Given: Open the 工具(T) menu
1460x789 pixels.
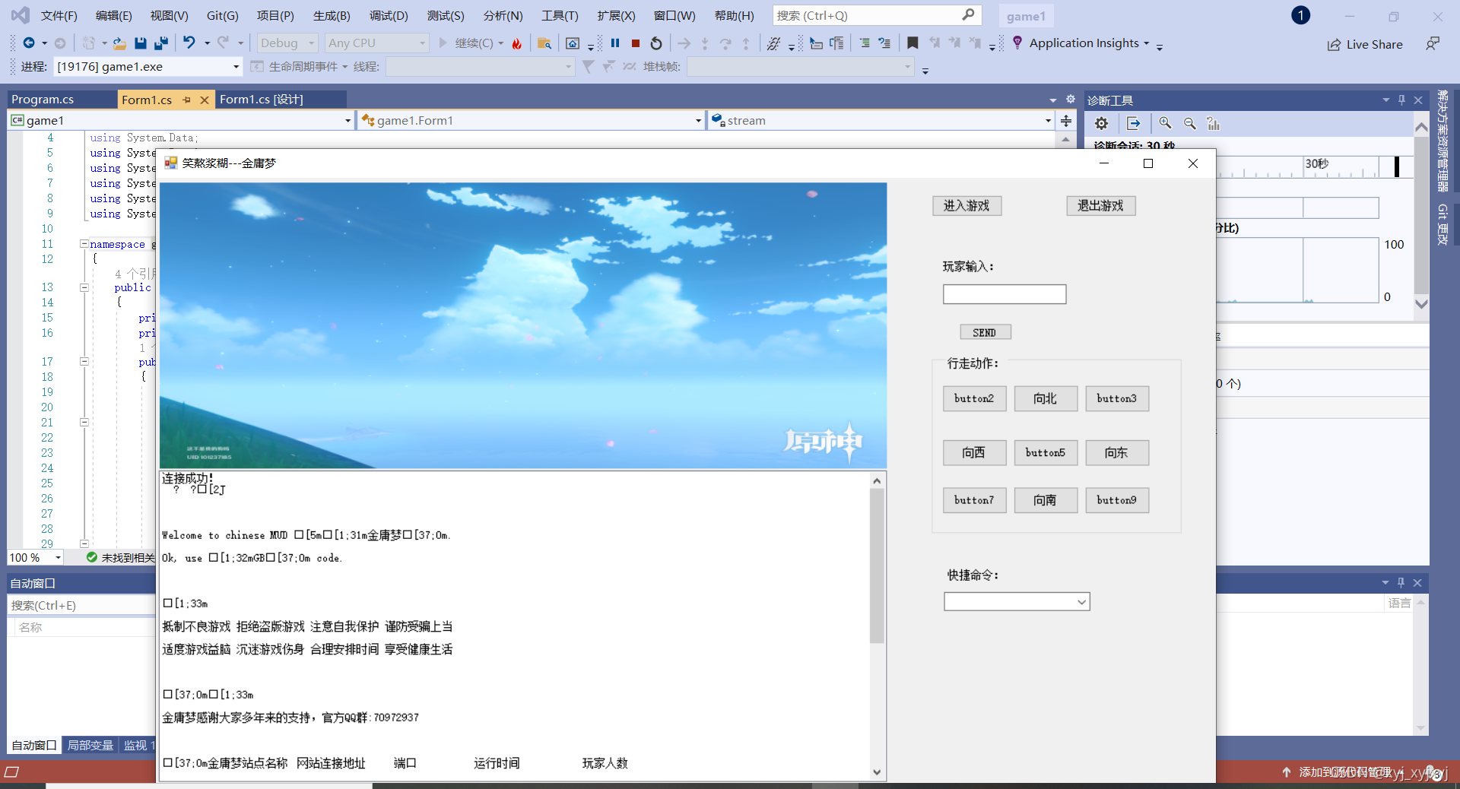Looking at the screenshot, I should [x=560, y=15].
